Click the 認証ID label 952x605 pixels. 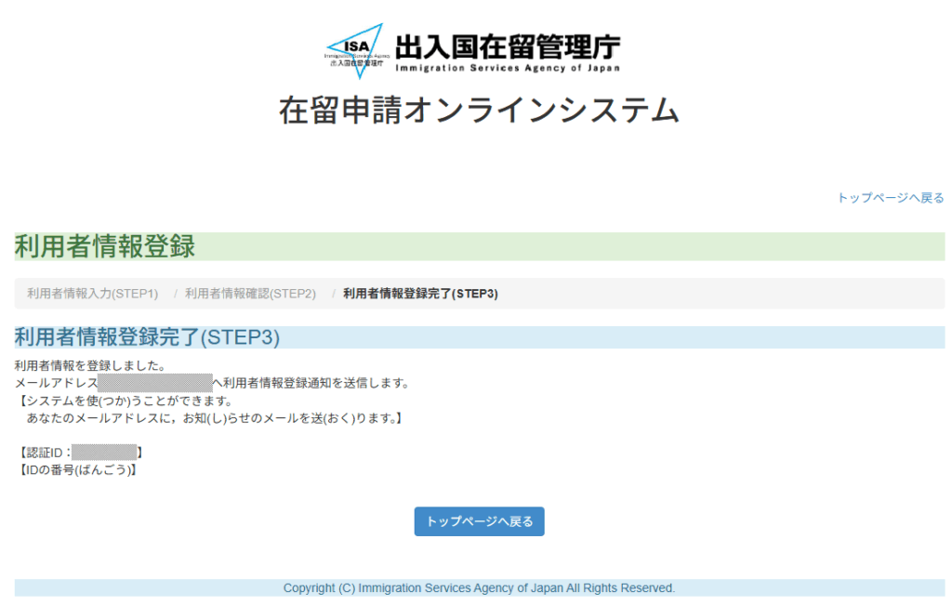coord(45,453)
